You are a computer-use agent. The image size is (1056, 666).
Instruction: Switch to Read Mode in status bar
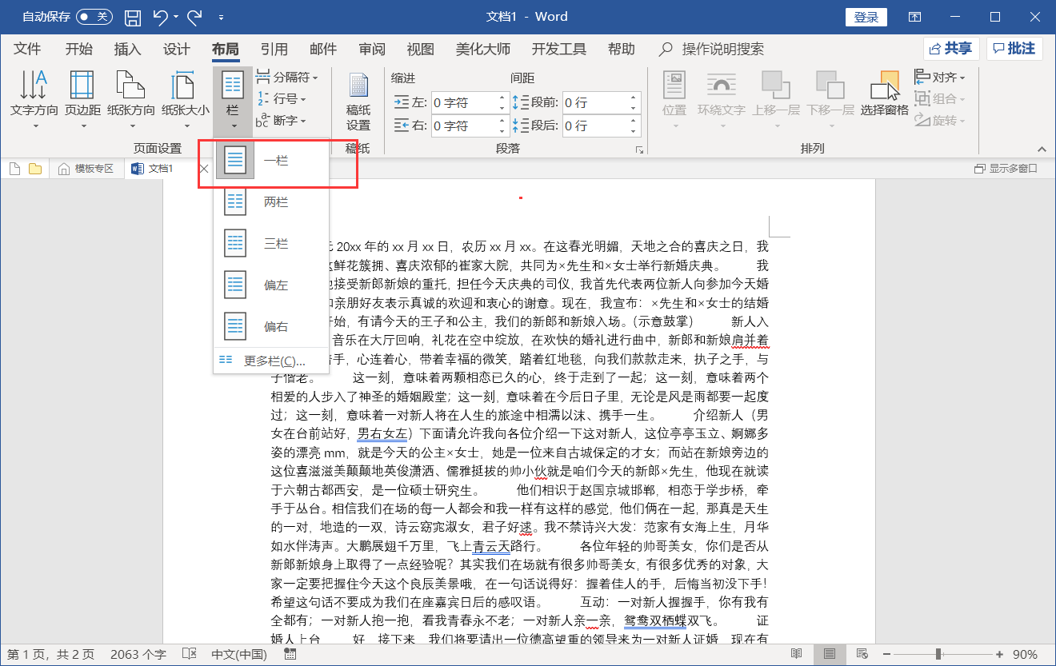click(796, 653)
